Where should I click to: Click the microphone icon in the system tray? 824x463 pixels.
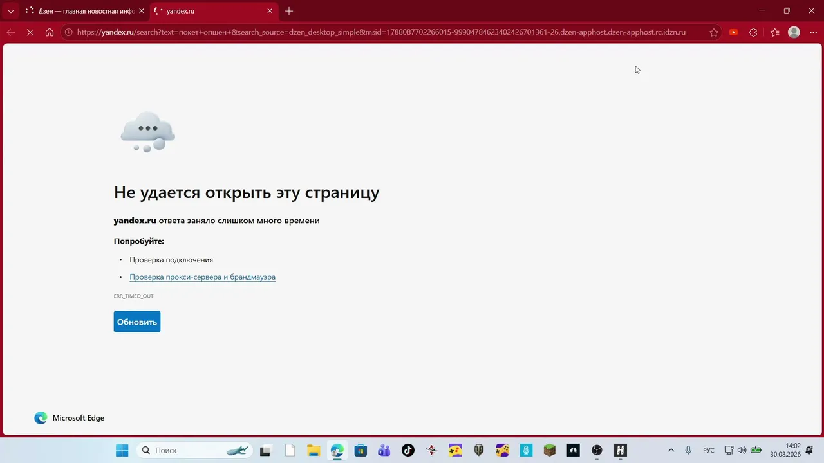coord(688,450)
